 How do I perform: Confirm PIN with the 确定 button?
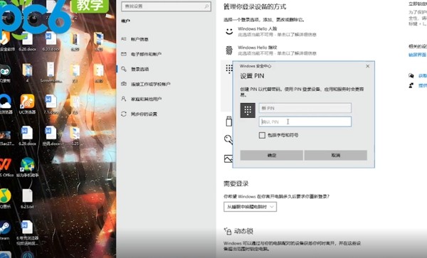pyautogui.click(x=272, y=155)
